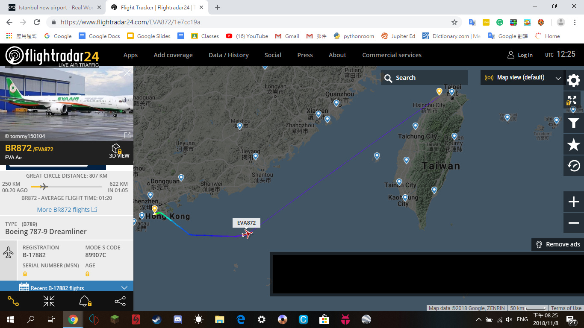The image size is (584, 328).
Task: Click the Quanzhou airport marker
Action: 336,103
